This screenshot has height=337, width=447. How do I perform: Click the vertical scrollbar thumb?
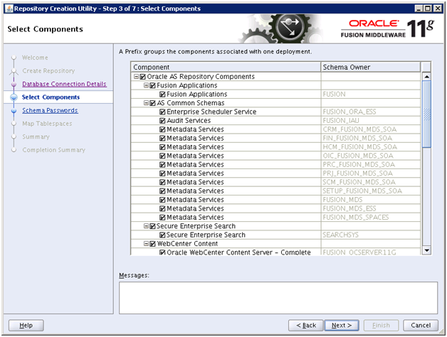point(426,114)
